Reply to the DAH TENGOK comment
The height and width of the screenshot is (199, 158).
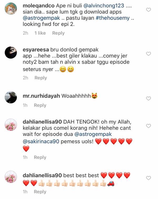tap(40, 157)
